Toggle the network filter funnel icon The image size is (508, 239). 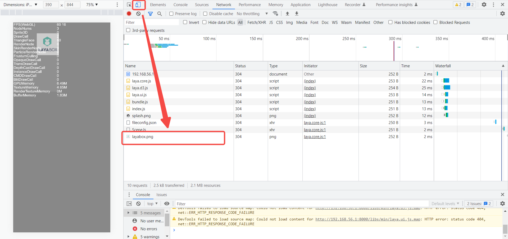[150, 14]
